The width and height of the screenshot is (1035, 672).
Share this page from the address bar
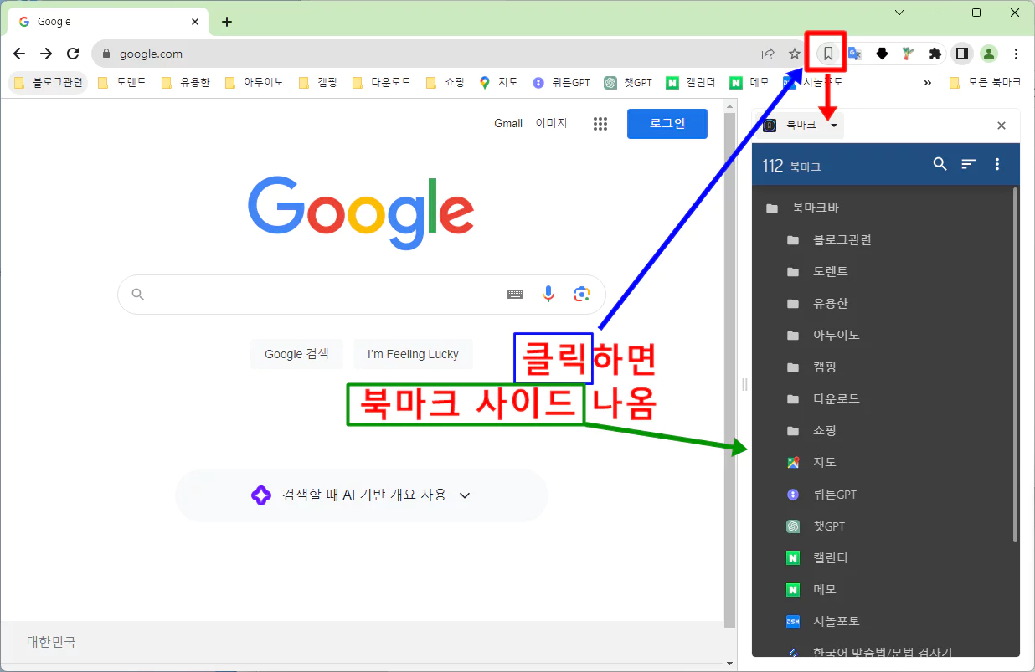click(768, 54)
